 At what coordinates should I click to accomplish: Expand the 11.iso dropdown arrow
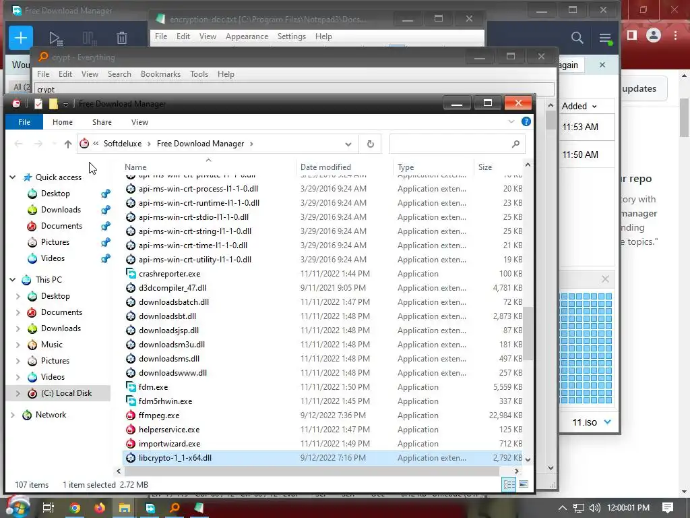point(608,422)
